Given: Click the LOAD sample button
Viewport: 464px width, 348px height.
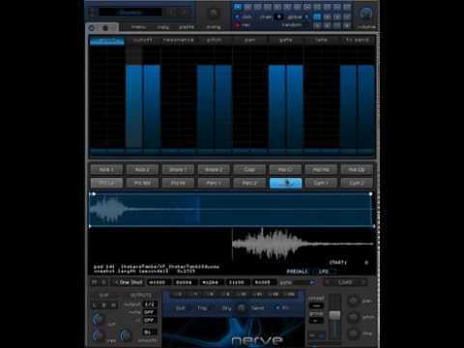Looking at the screenshot, I should click(x=345, y=282).
